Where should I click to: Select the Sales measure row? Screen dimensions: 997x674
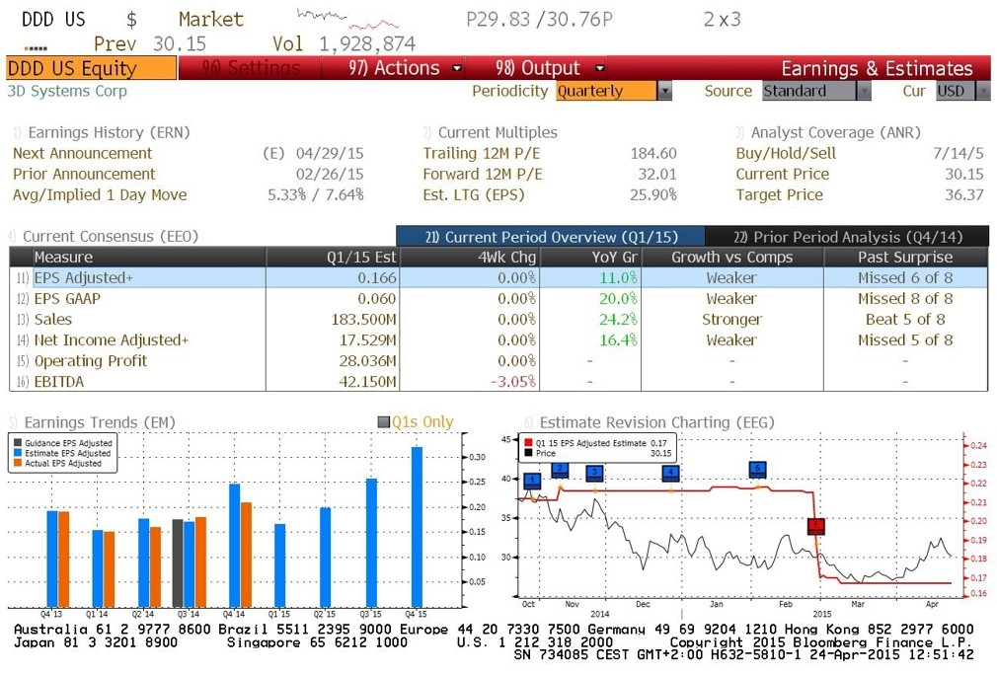tap(499, 319)
